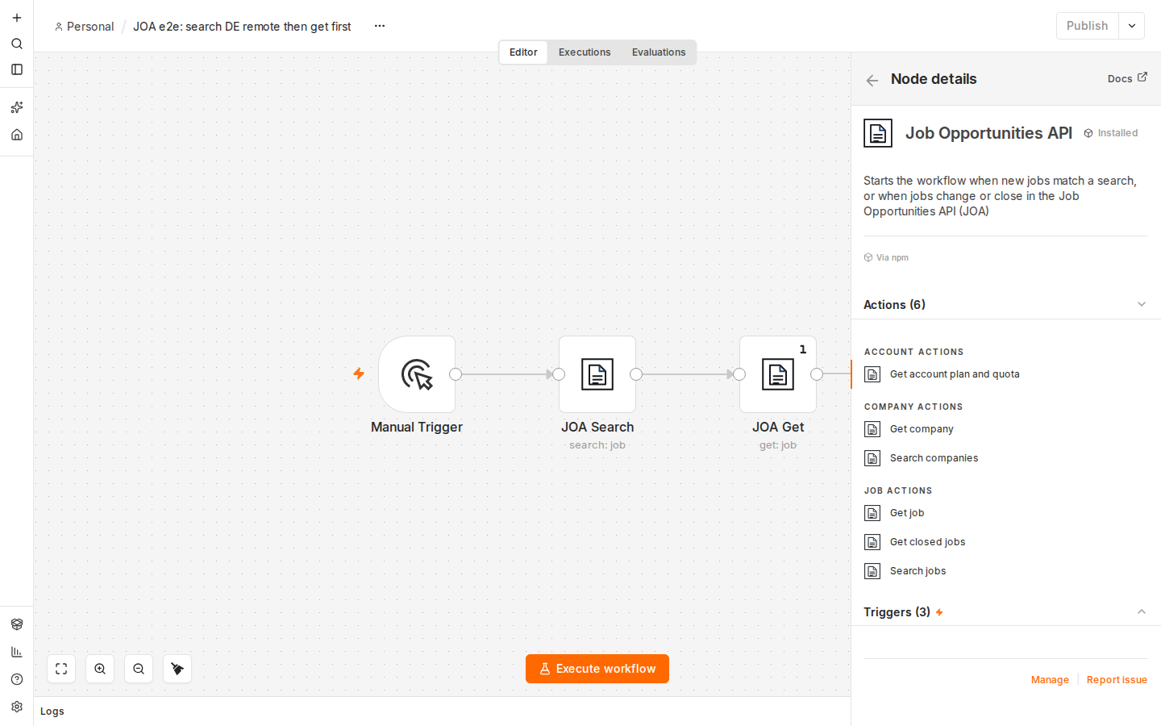1161x726 pixels.
Task: Click the Report issue link
Action: click(1117, 680)
